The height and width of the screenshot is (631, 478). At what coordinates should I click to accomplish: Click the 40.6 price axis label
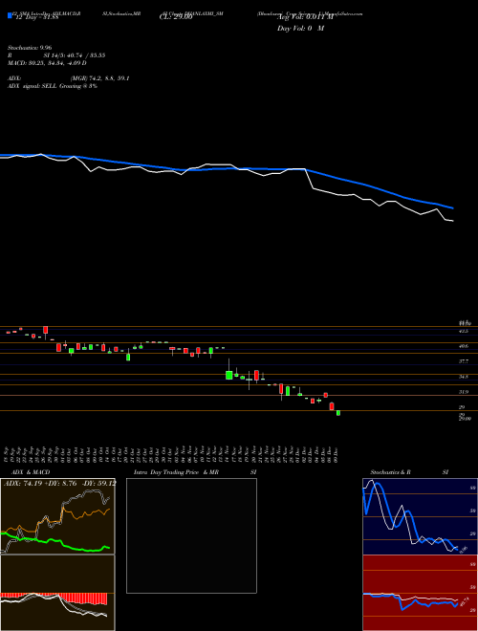tap(464, 346)
